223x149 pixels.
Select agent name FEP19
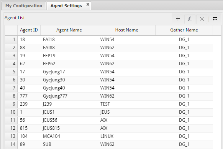tap(49, 56)
